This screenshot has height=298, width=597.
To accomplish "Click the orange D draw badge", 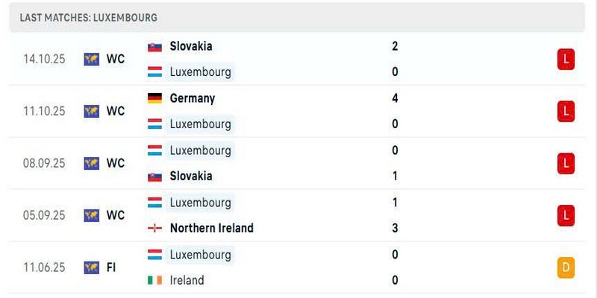I will click(566, 267).
